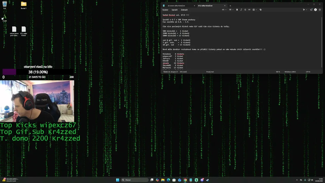The height and width of the screenshot is (183, 325).
Task: Click the '5000 kicksíků = 13 ticketů' line
Action: pyautogui.click(x=176, y=36)
